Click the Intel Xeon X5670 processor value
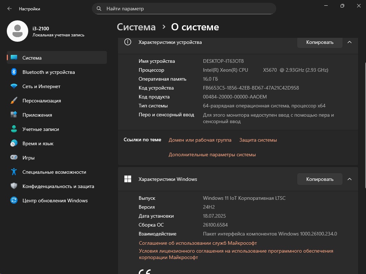Screen dimensions: 366x274 coord(266,70)
